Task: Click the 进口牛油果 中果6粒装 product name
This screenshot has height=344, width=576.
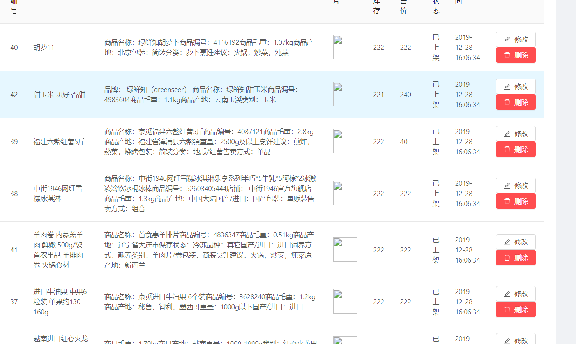Action: (60, 302)
